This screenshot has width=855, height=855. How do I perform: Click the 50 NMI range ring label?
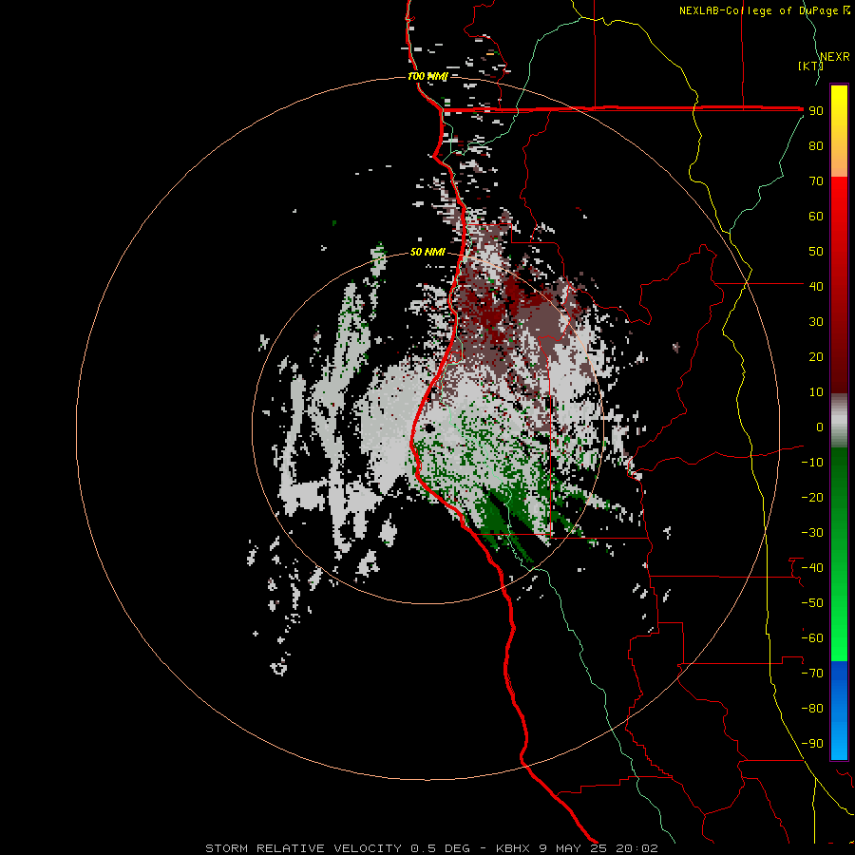pos(427,252)
